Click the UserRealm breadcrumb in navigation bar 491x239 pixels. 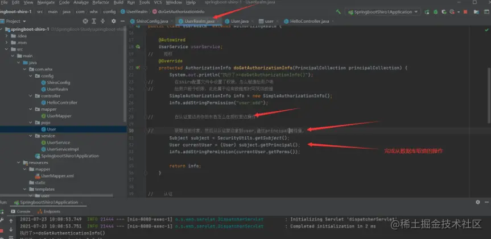134,12
